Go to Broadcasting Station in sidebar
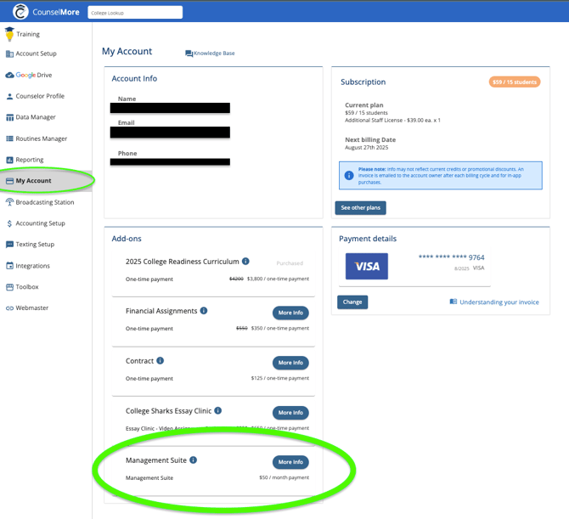This screenshot has height=519, width=569. coord(44,202)
